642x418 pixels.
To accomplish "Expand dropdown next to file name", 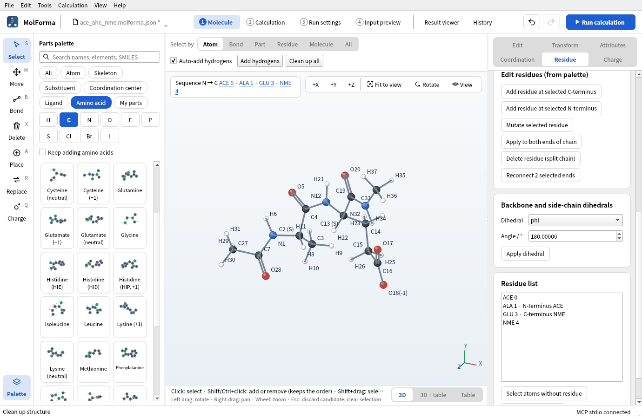I will 166,26.
